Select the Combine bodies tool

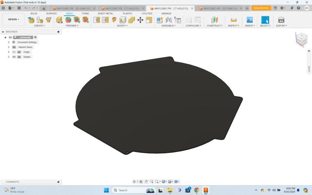pyautogui.click(x=131, y=20)
